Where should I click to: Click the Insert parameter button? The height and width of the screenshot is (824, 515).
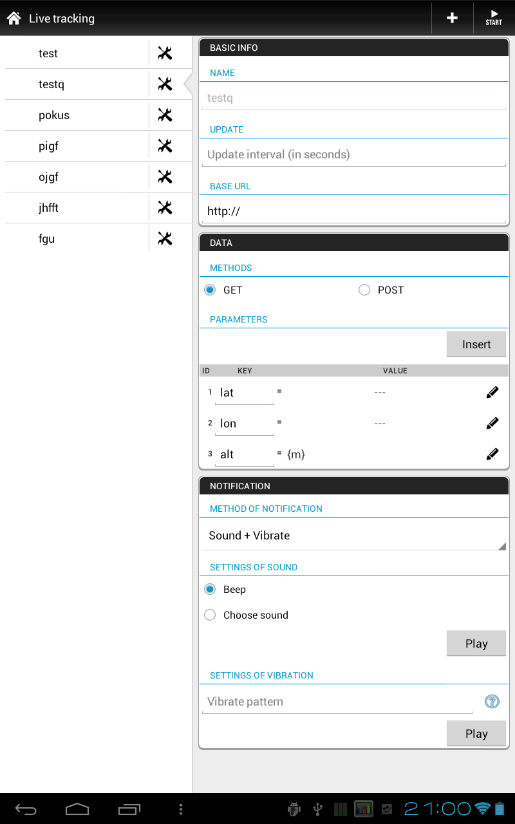point(476,344)
